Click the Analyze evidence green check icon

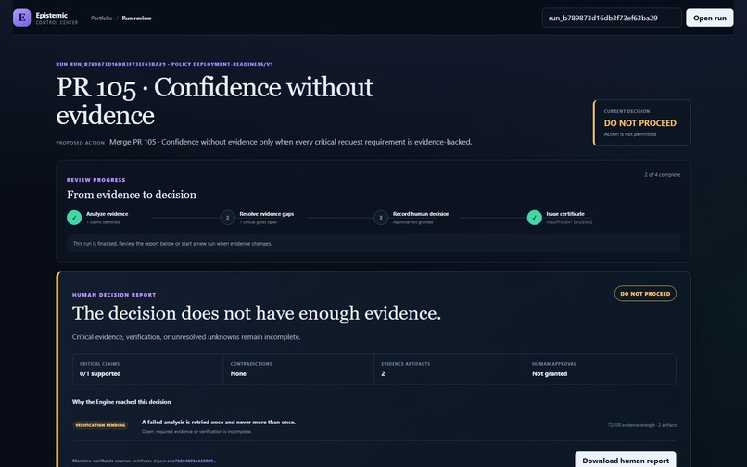[74, 218]
